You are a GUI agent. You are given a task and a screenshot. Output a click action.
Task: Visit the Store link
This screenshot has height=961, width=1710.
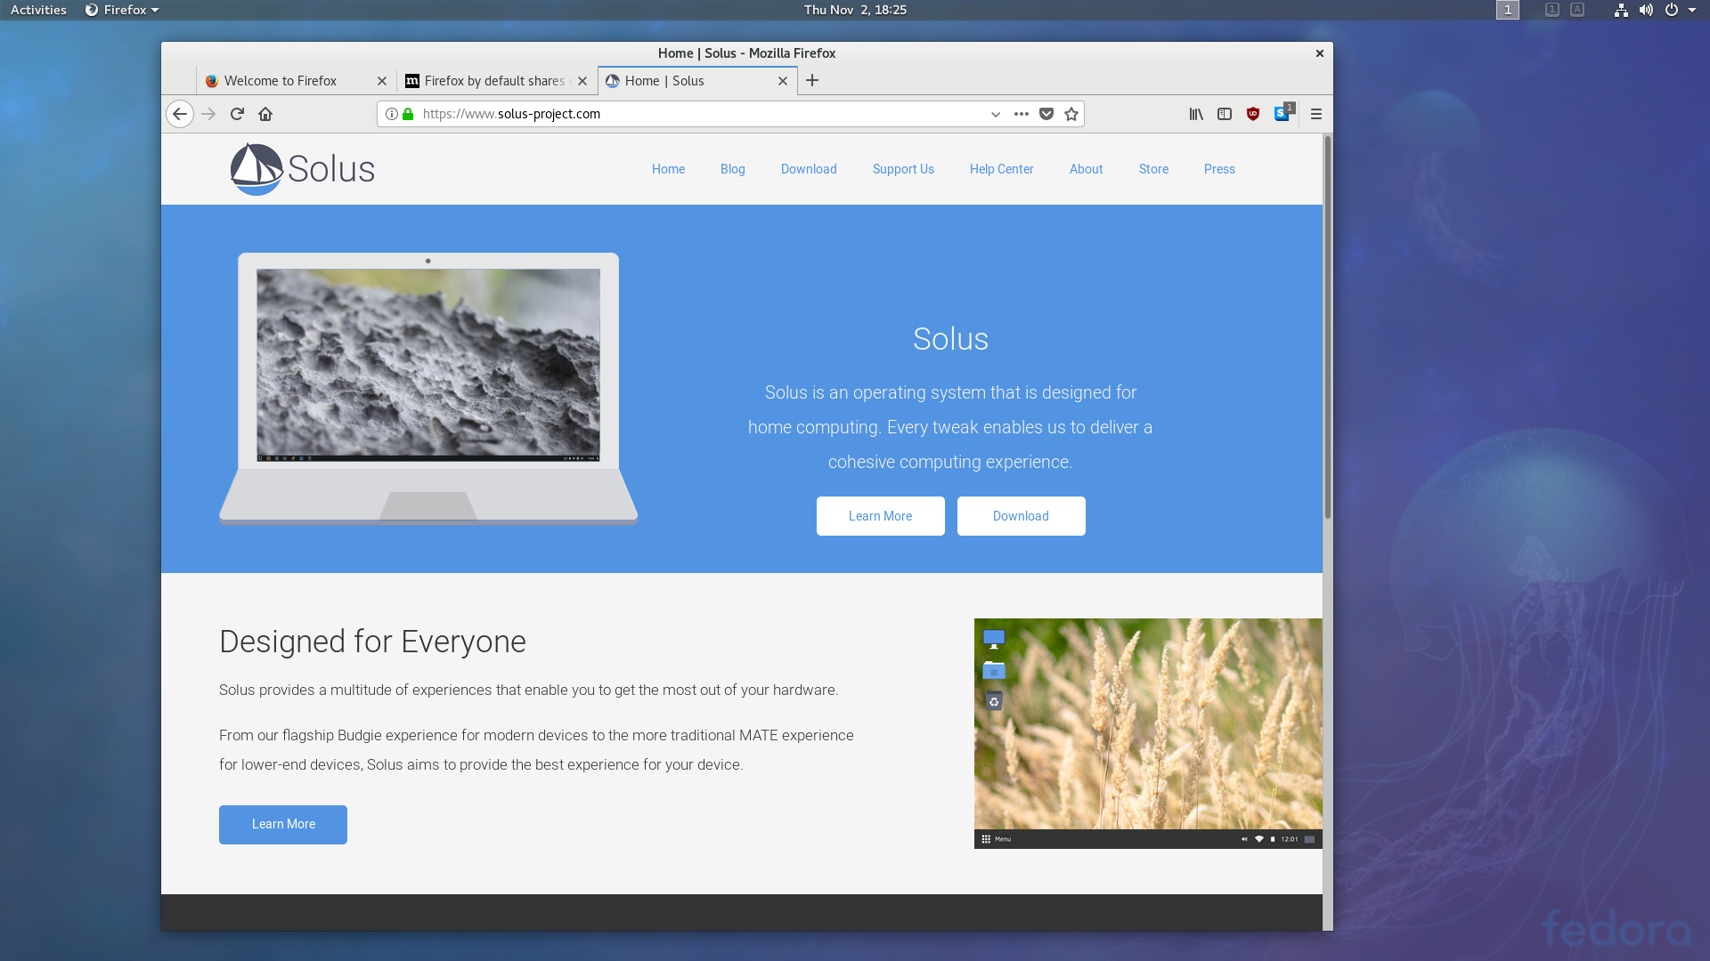click(x=1153, y=169)
